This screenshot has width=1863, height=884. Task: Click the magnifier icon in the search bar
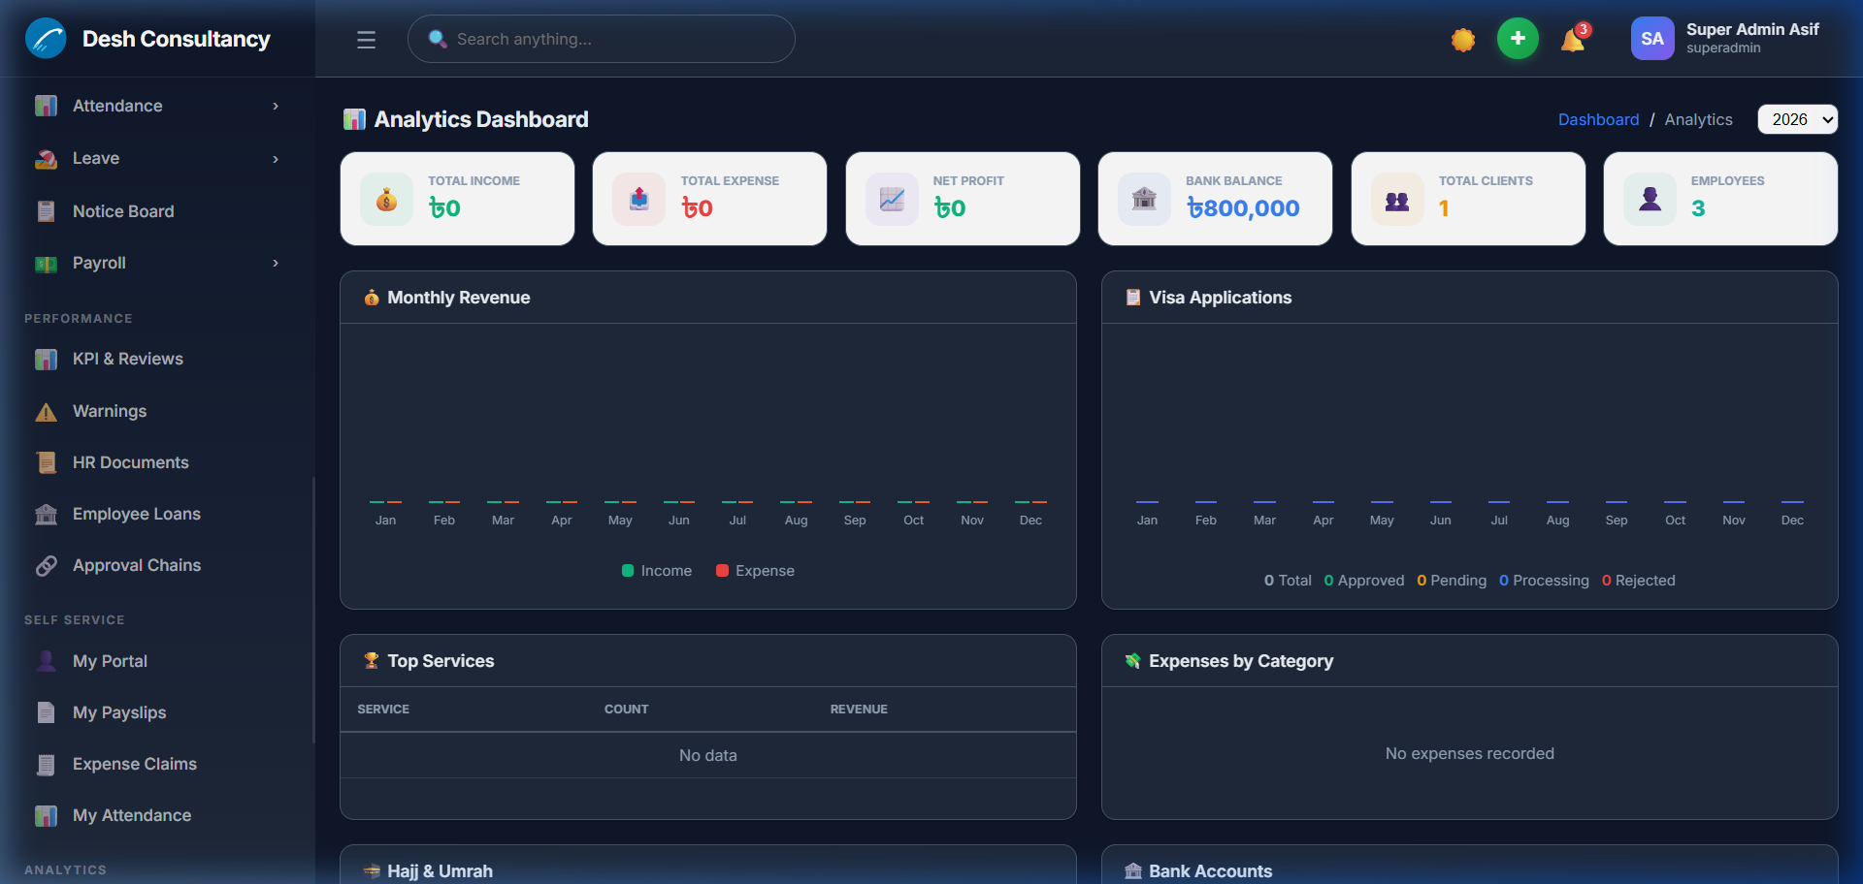(x=438, y=39)
